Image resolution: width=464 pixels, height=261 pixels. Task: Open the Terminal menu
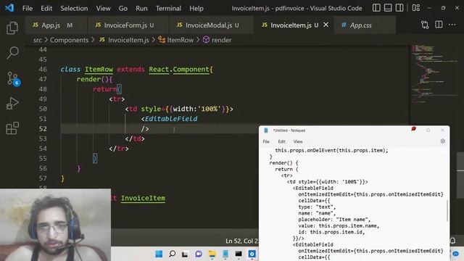point(168,8)
